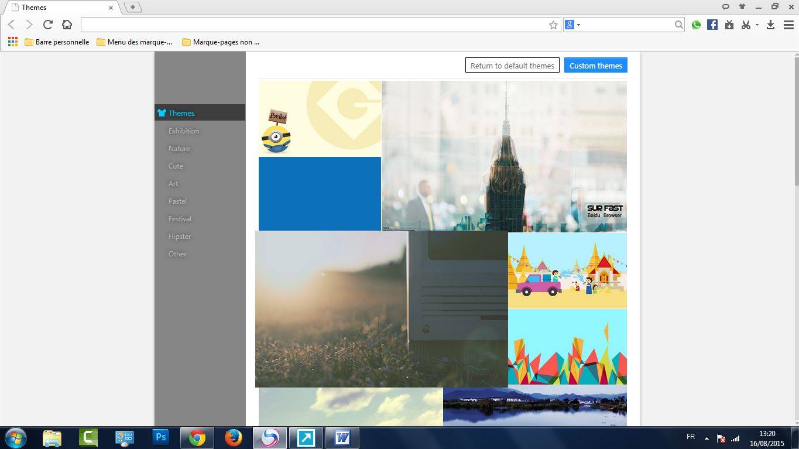Select the pink truck festival theme

click(x=567, y=270)
